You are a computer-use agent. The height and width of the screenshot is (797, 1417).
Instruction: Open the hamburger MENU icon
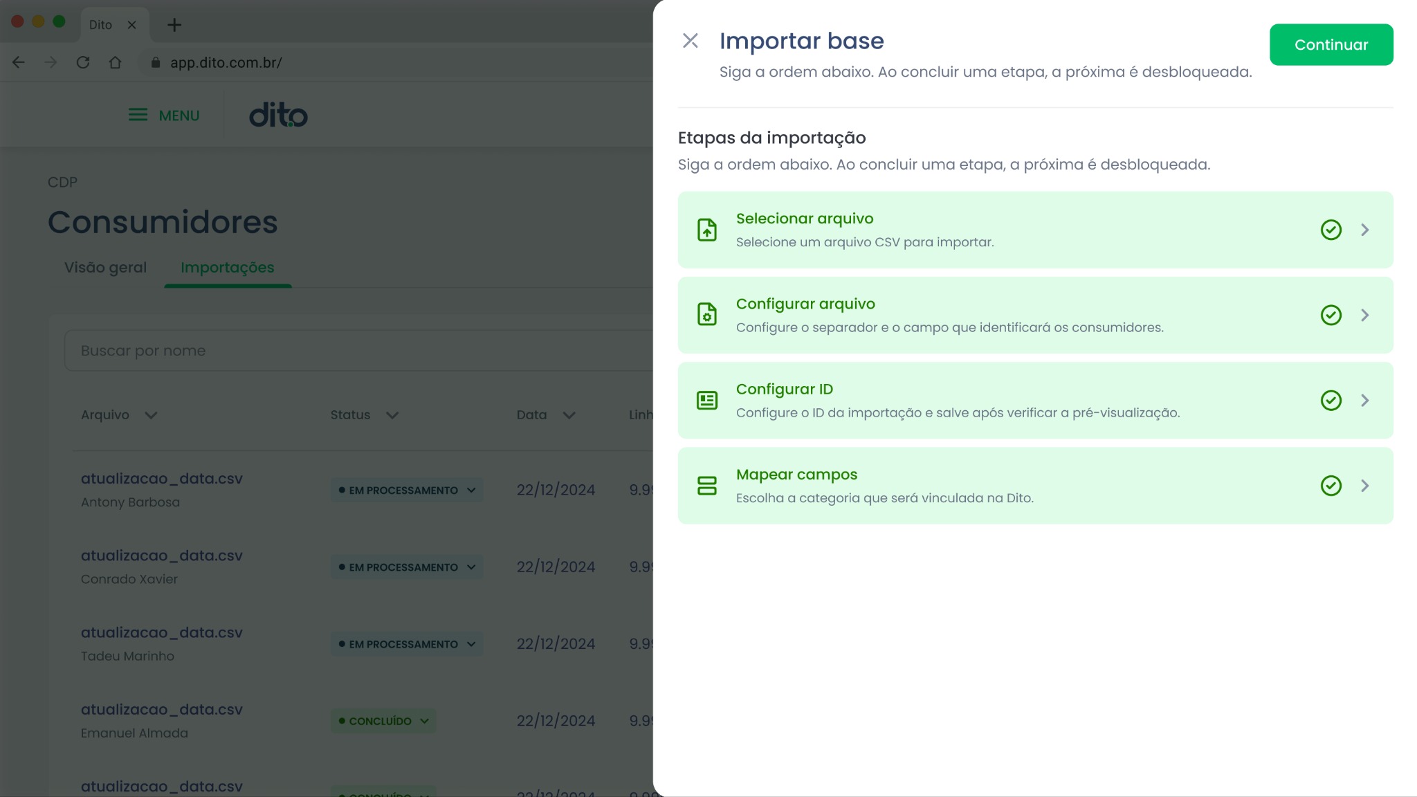pos(138,115)
